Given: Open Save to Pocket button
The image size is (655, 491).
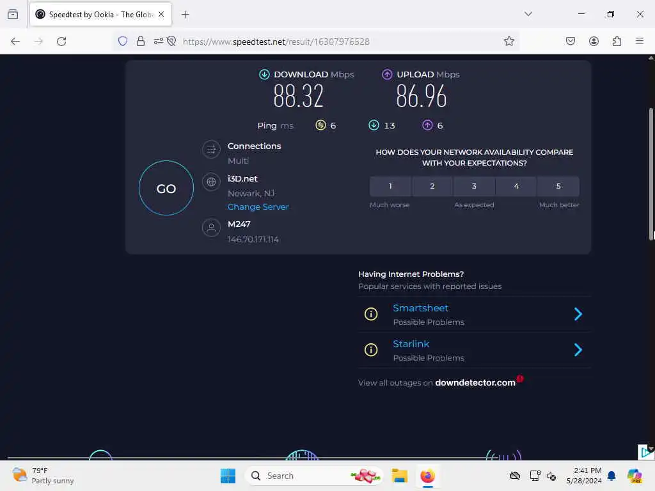Looking at the screenshot, I should coord(571,41).
